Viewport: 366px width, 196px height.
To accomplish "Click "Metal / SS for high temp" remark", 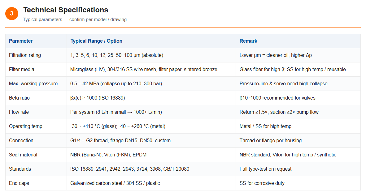I will tap(265, 126).
